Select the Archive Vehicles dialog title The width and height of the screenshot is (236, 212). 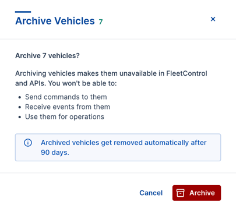tap(55, 21)
